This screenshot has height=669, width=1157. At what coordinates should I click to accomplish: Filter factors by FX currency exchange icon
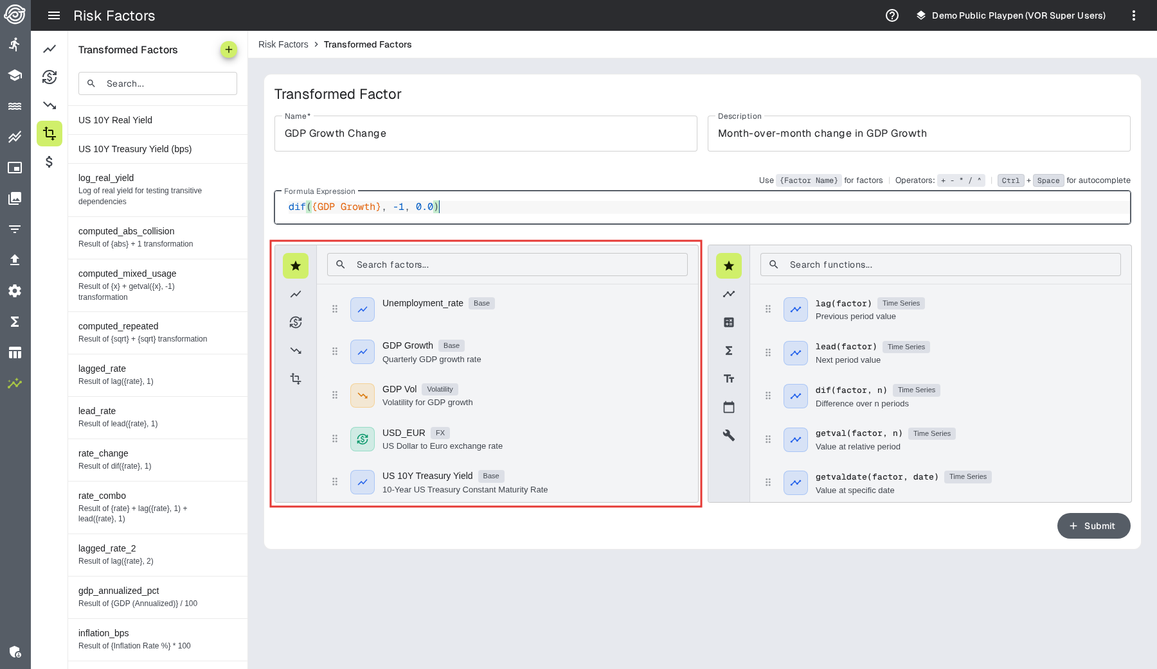coord(296,322)
